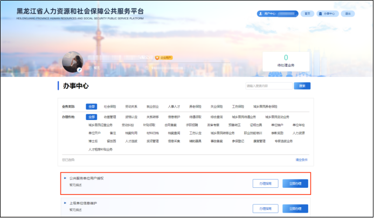This screenshot has height=218, width=374.
Task: Select 劳动关系 business category filter
Action: [x=131, y=107]
